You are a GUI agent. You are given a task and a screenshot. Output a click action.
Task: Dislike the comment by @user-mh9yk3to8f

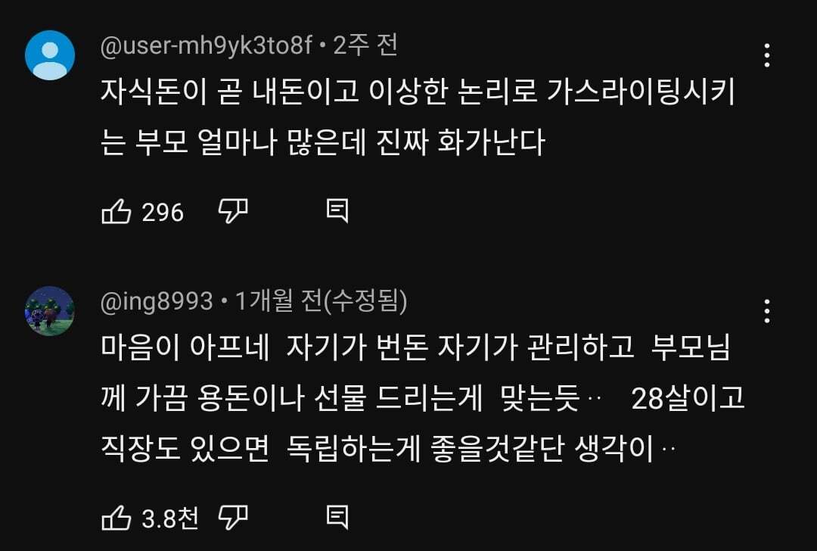pos(234,212)
